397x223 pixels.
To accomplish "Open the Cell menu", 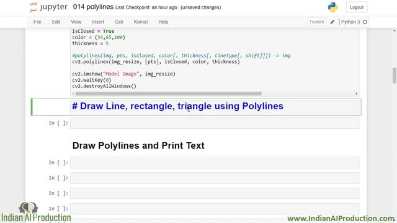I will pos(118,22).
